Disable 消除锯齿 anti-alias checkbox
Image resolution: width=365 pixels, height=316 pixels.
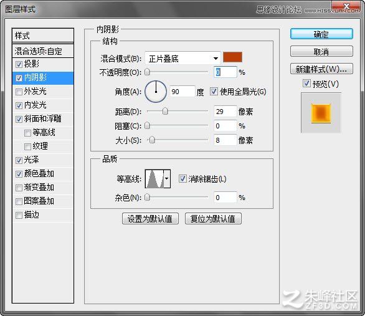coord(183,179)
